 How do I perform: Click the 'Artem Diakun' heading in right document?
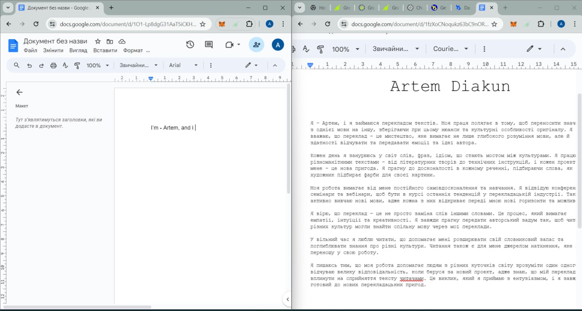(x=450, y=86)
